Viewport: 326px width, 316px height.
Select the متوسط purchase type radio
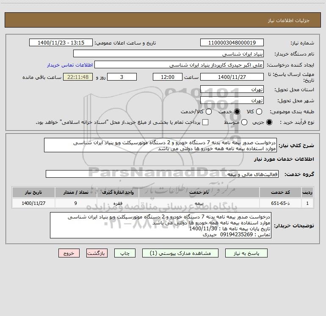pyautogui.click(x=244, y=122)
